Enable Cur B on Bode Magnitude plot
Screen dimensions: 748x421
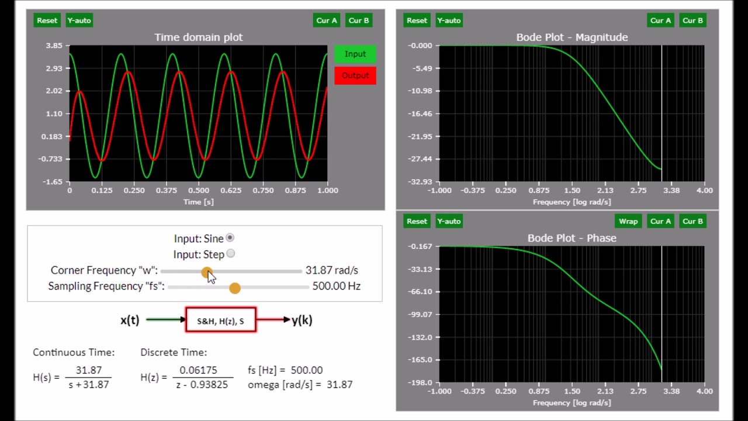point(693,20)
